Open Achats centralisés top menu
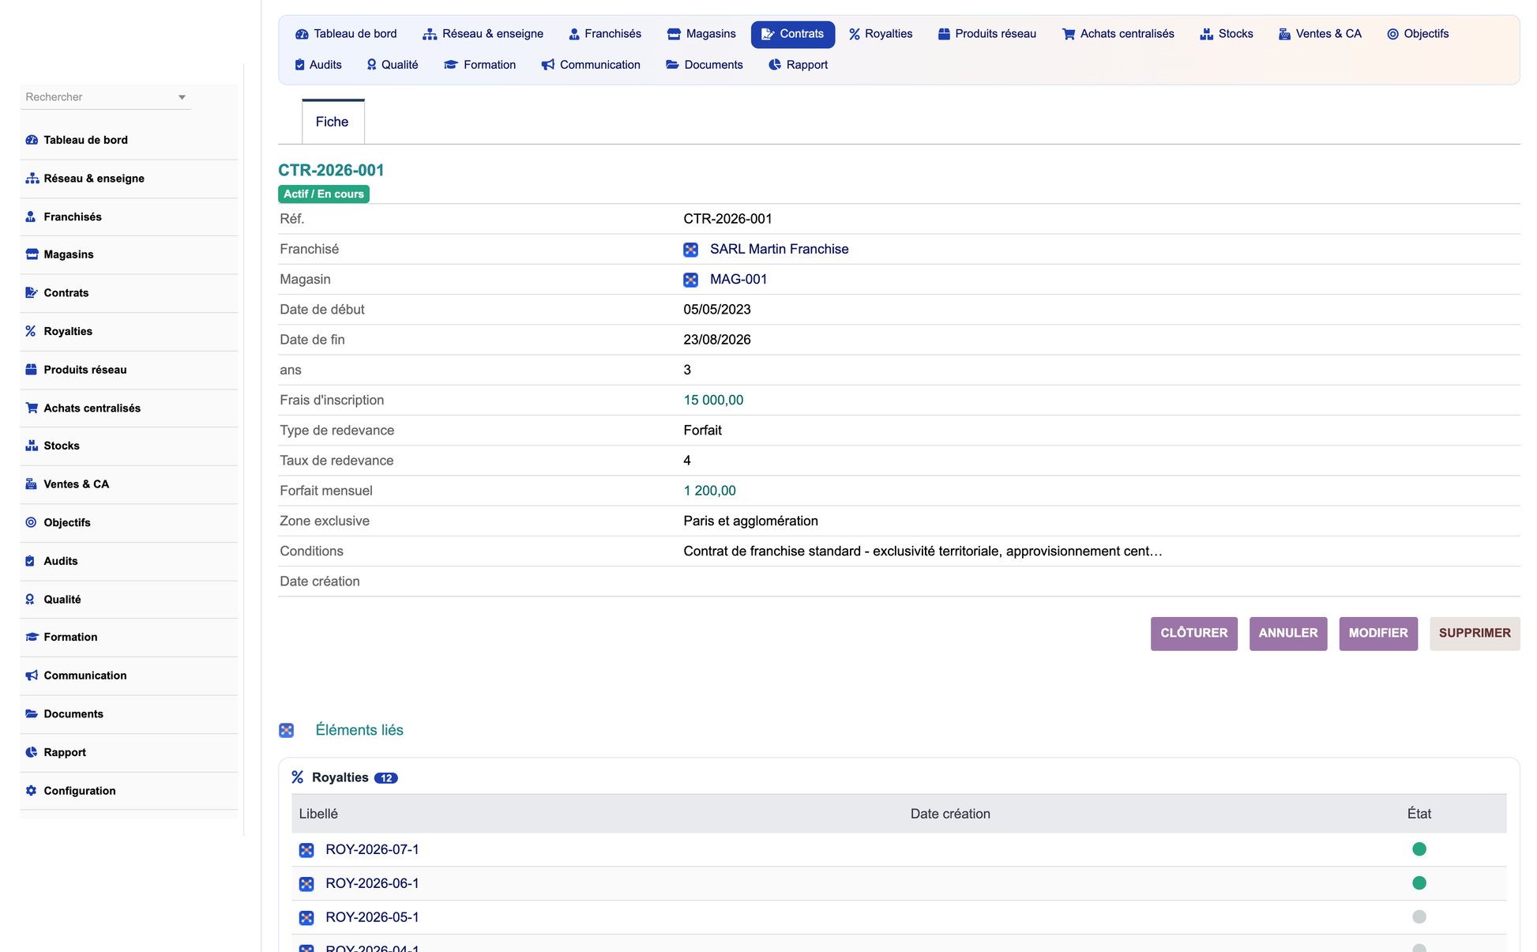The height and width of the screenshot is (952, 1537). tap(1118, 34)
